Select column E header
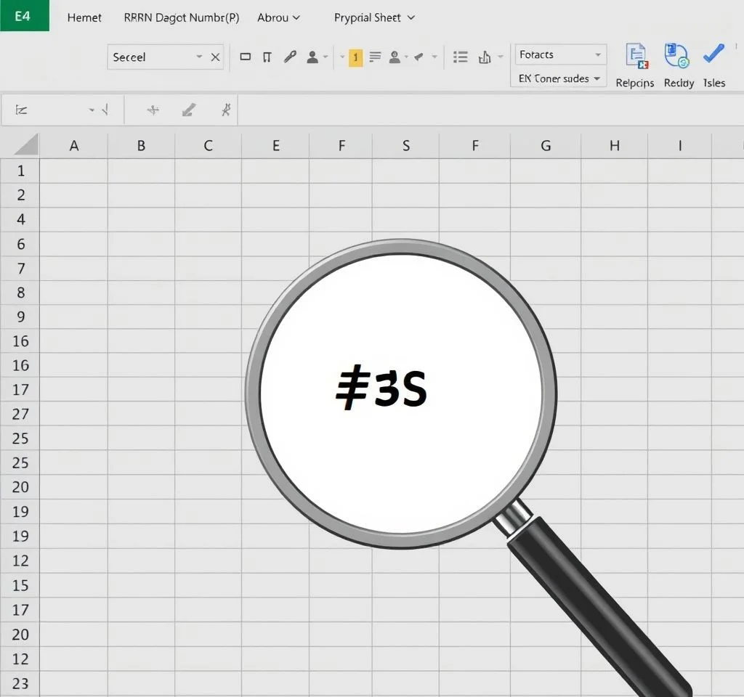The width and height of the screenshot is (744, 697). (x=275, y=145)
